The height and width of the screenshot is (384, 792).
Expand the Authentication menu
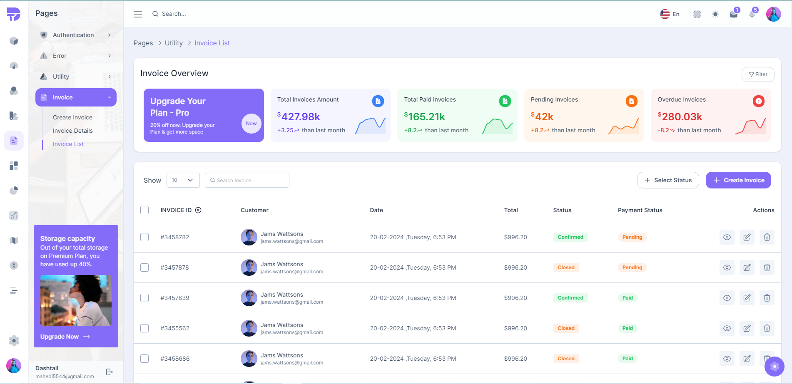[76, 35]
